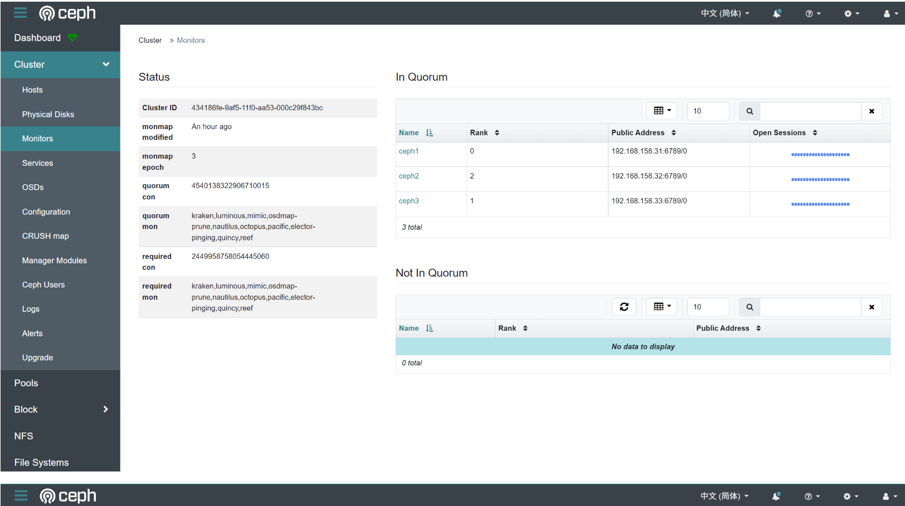Open monitor ceph1 details link
This screenshot has width=905, height=506.
coord(408,151)
